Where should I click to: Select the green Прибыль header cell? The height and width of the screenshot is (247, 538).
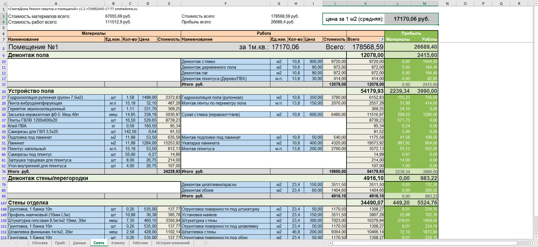[x=411, y=33]
